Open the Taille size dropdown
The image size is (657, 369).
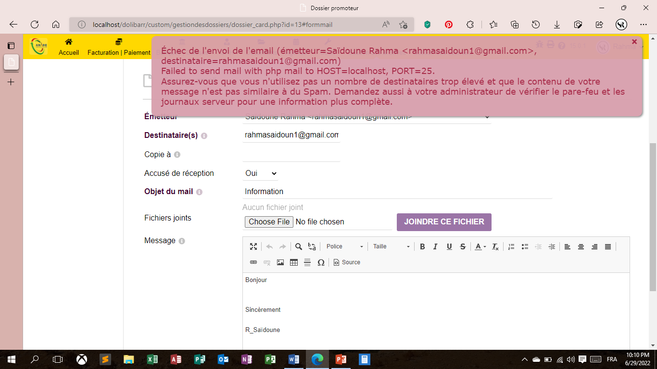click(391, 246)
